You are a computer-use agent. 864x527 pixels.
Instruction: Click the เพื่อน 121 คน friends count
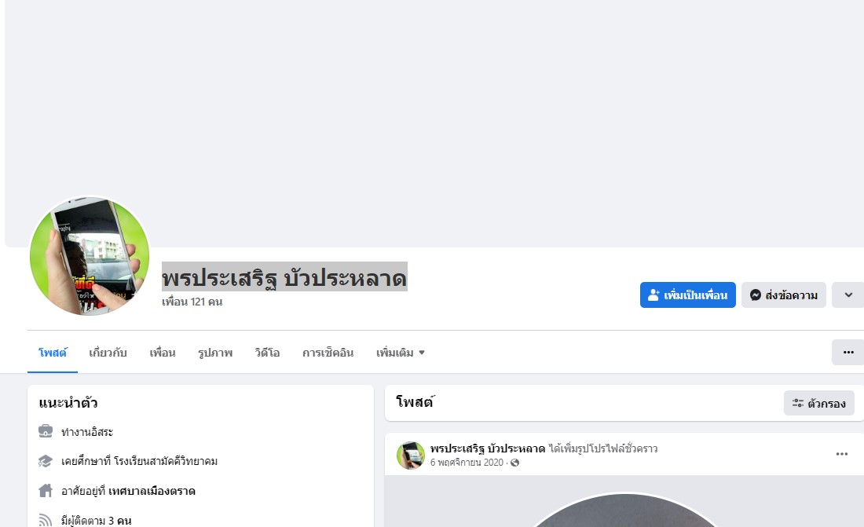click(192, 302)
